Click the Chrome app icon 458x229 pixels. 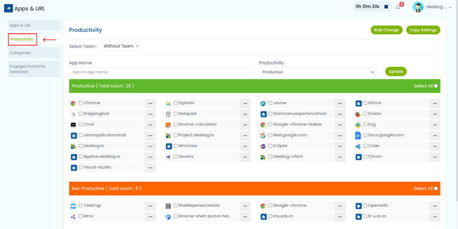click(x=73, y=103)
